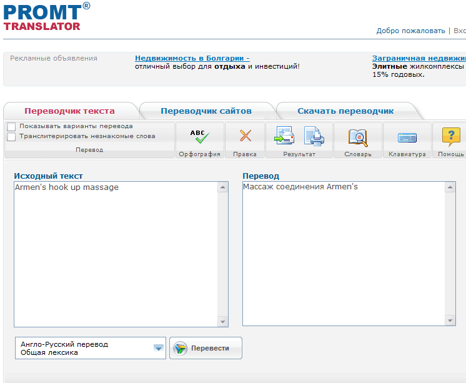Open Помощь help with question mark icon
466x383 pixels.
click(450, 137)
